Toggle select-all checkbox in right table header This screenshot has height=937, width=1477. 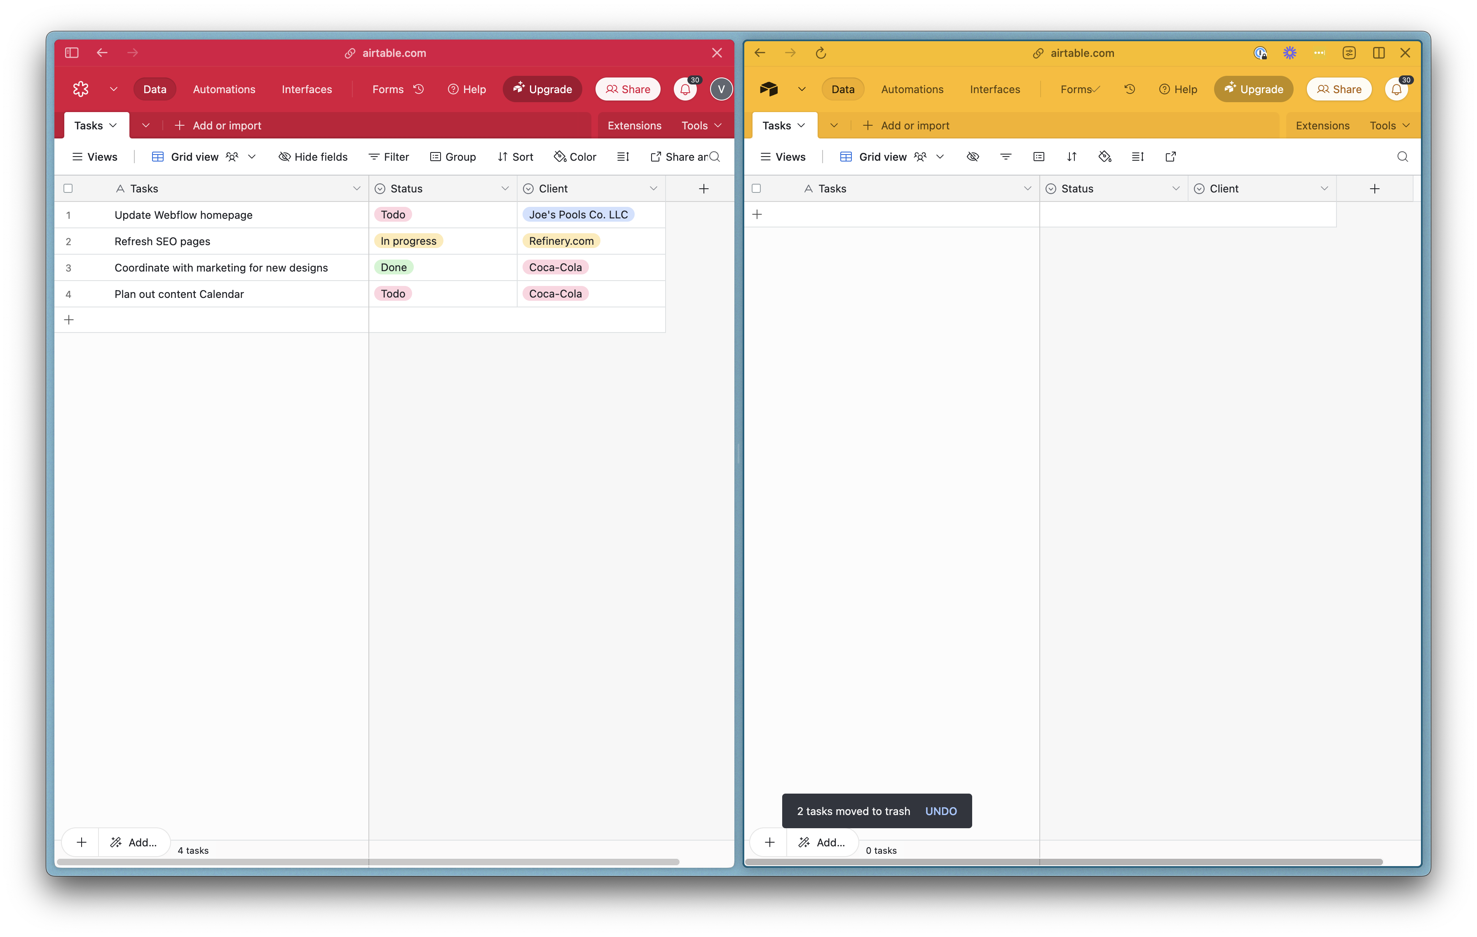756,188
